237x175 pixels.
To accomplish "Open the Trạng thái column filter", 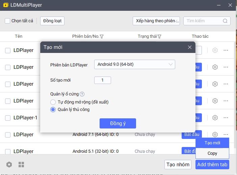I will click(159, 36).
